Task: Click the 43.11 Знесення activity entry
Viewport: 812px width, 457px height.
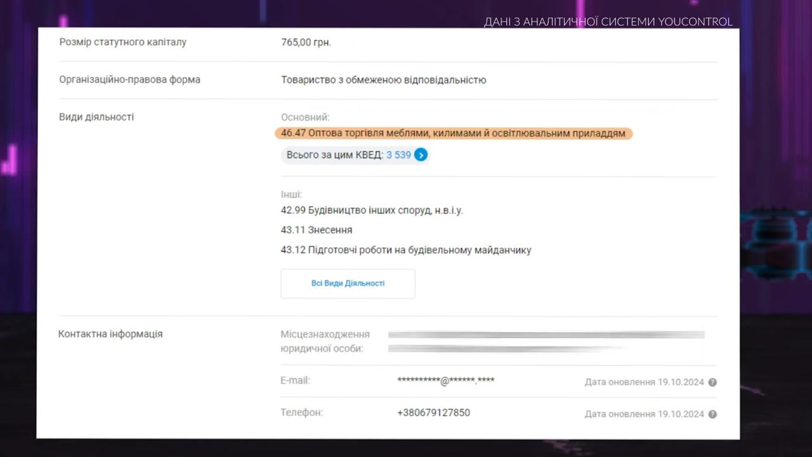Action: click(316, 230)
